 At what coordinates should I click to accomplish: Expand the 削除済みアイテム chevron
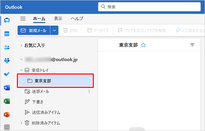click(21, 123)
